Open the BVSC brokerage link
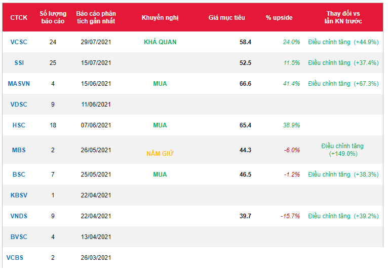Screen dimensions: 388x272 pos(19,237)
